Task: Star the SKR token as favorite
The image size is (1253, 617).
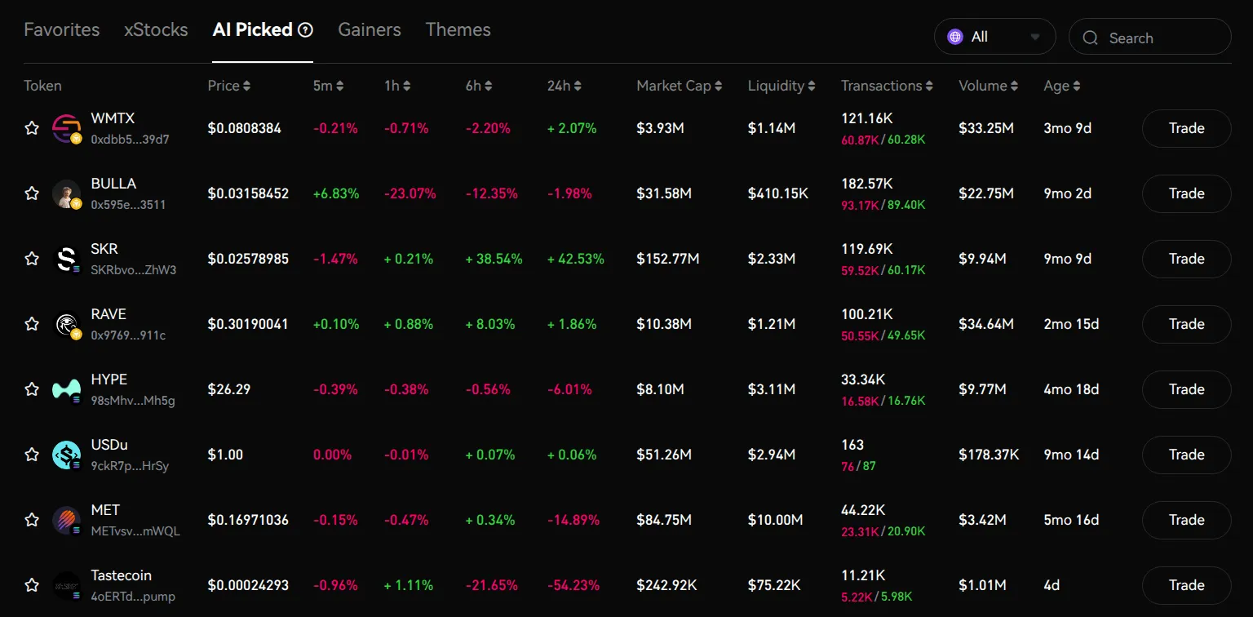Action: click(32, 259)
